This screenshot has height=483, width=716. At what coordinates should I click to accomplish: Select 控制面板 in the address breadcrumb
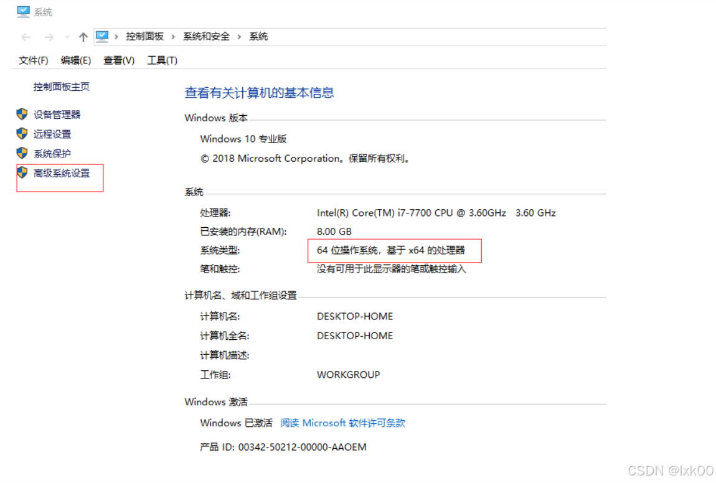(144, 37)
